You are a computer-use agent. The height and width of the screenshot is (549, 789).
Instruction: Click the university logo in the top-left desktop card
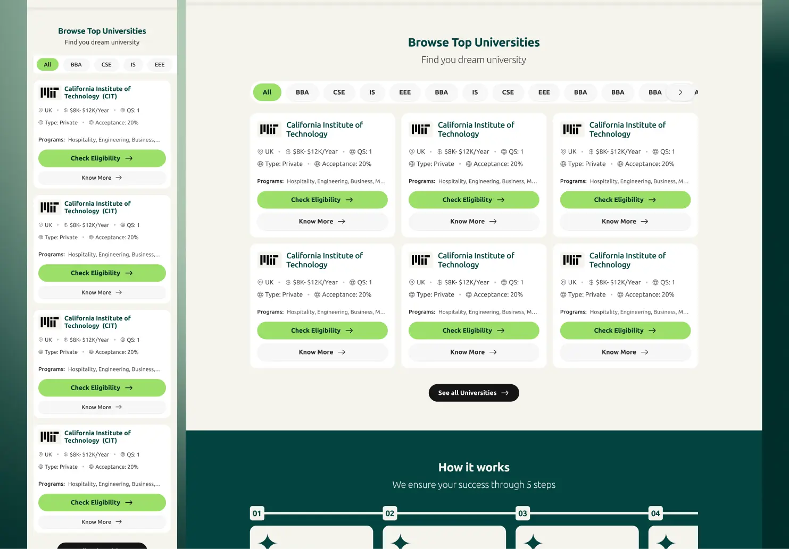(269, 129)
